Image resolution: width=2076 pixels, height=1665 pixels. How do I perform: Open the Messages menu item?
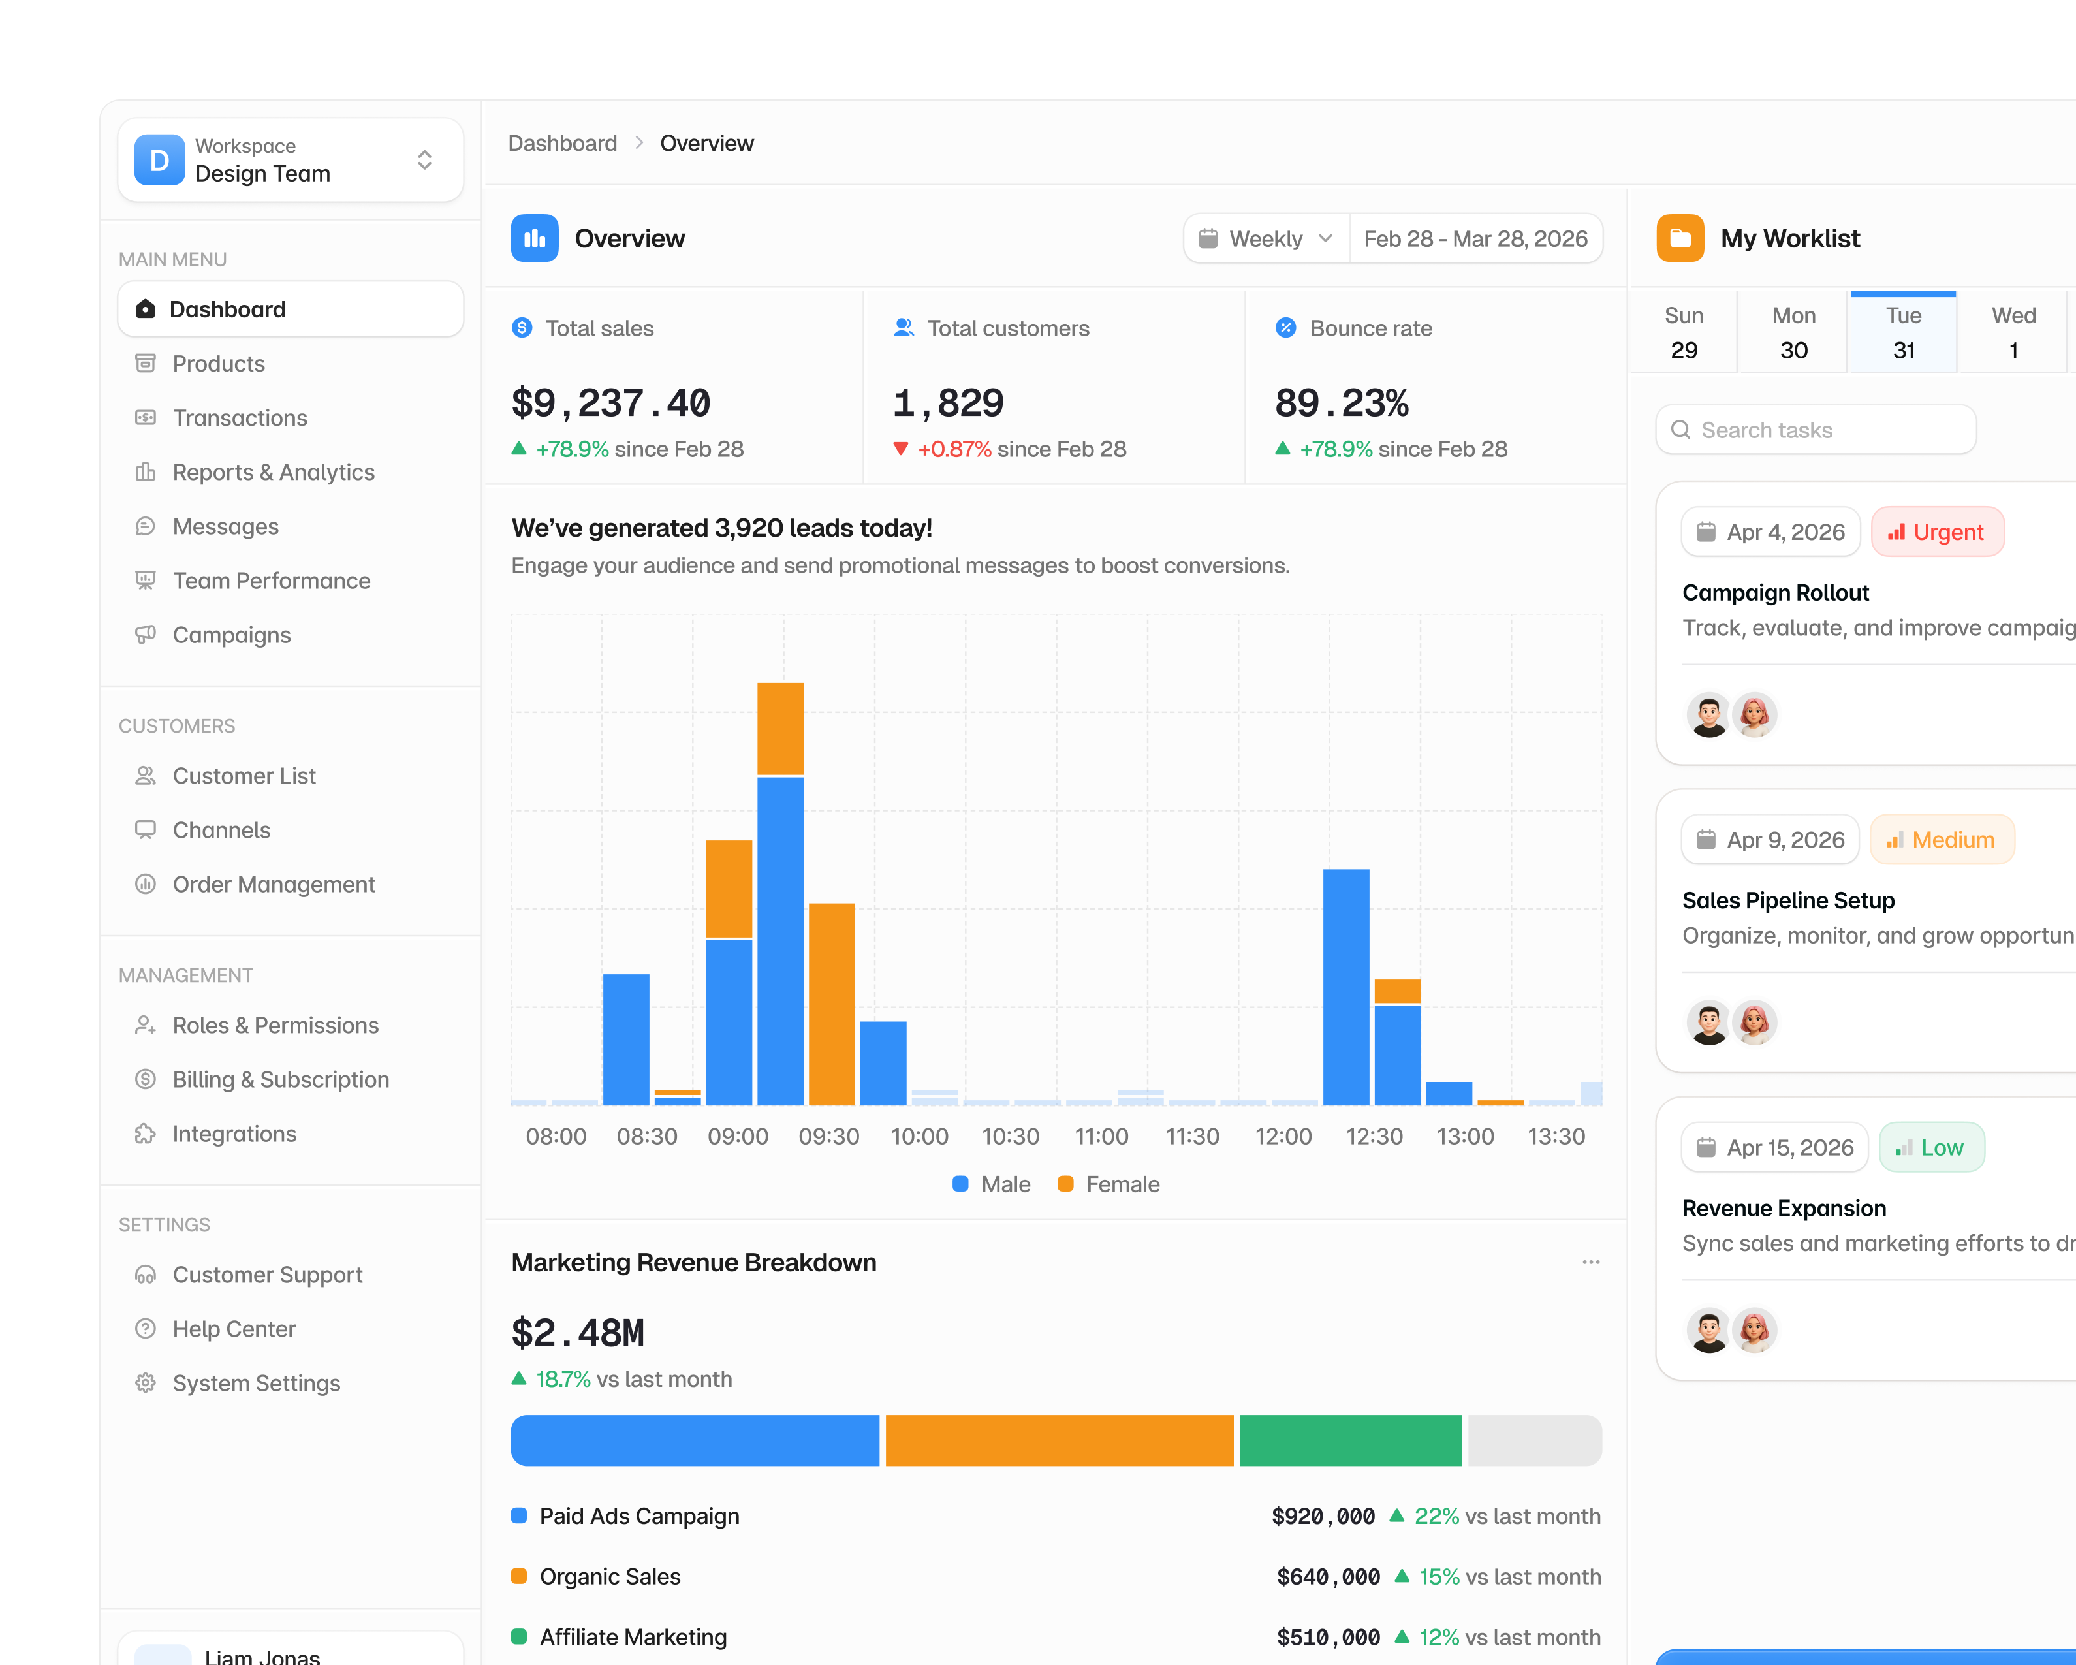291,526
